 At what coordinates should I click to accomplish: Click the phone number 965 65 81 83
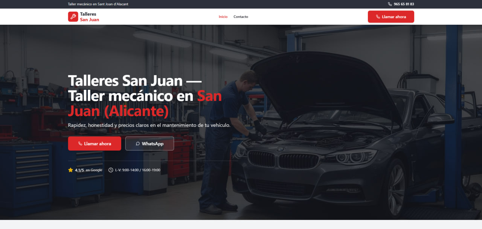point(404,4)
